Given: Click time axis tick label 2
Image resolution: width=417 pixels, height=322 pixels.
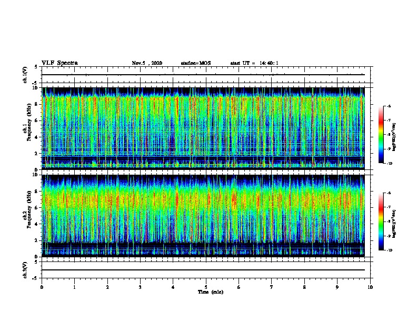Looking at the screenshot, I should pyautogui.click(x=107, y=287).
